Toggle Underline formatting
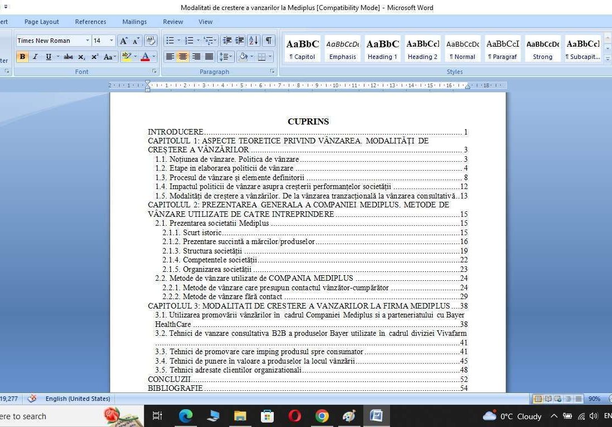The width and height of the screenshot is (612, 427). pyautogui.click(x=47, y=57)
